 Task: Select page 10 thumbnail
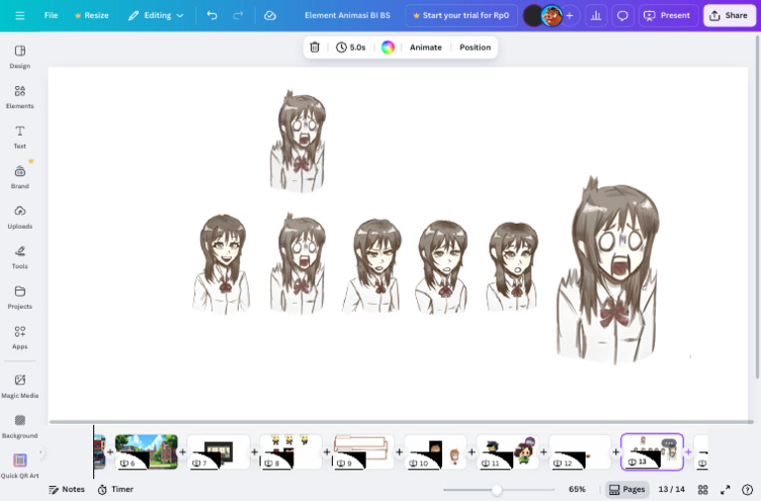point(435,451)
